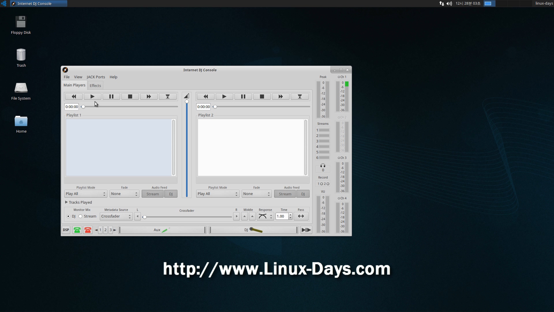Image resolution: width=554 pixels, height=312 pixels.
Task: Move crossfader fully right with arrow
Action: [237, 216]
